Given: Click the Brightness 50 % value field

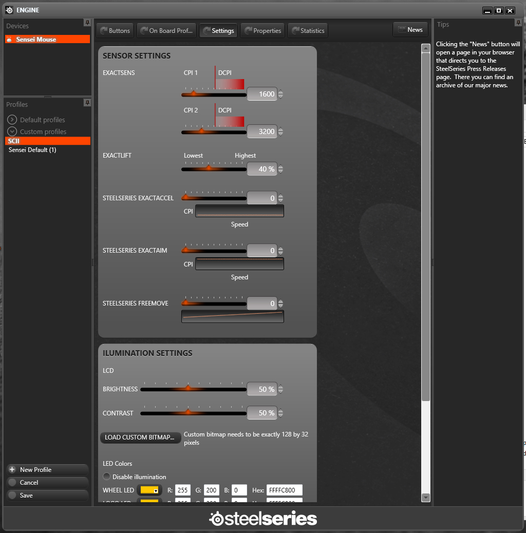Looking at the screenshot, I should (262, 389).
